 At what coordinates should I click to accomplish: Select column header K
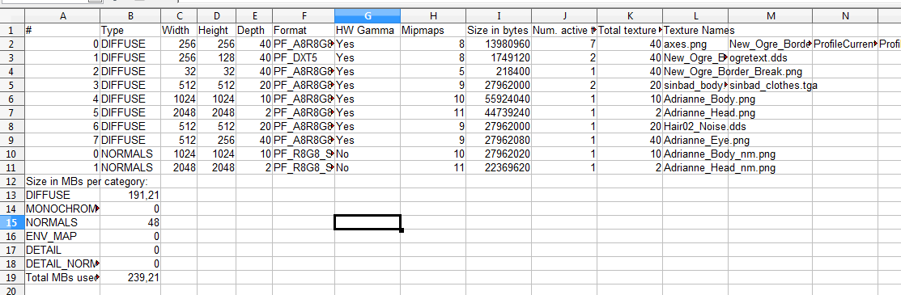(630, 16)
